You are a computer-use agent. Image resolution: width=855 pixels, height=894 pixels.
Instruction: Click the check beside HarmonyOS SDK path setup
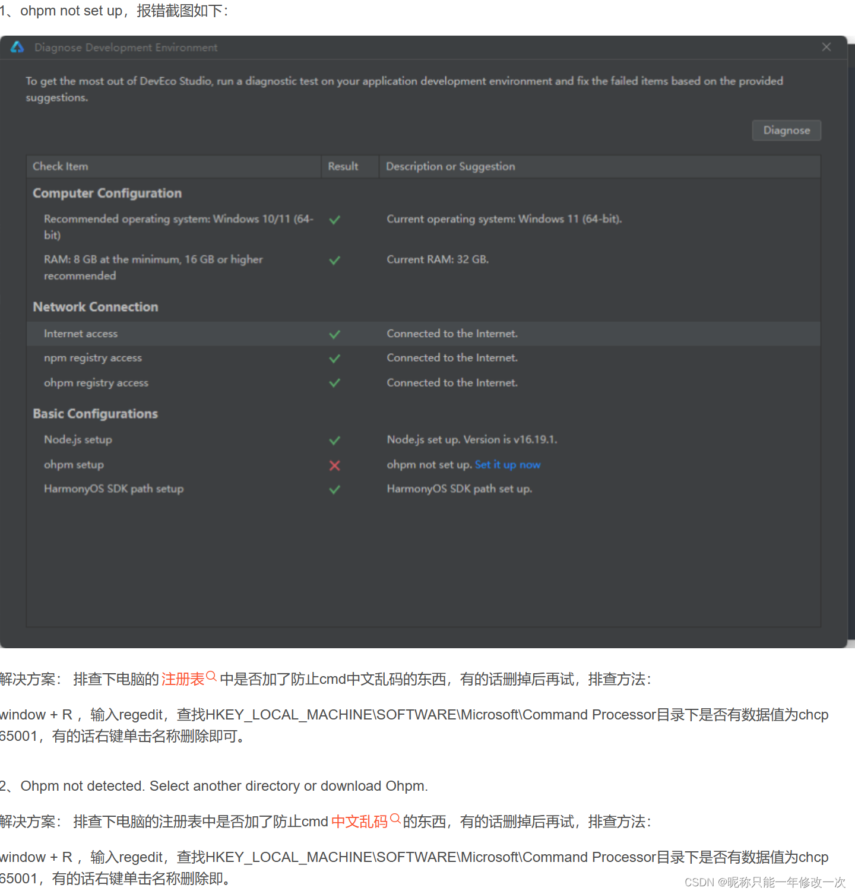(x=334, y=489)
